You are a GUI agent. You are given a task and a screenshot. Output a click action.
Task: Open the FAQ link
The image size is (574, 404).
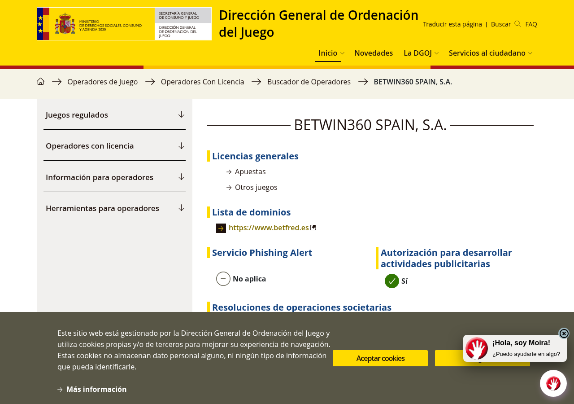[x=531, y=24]
